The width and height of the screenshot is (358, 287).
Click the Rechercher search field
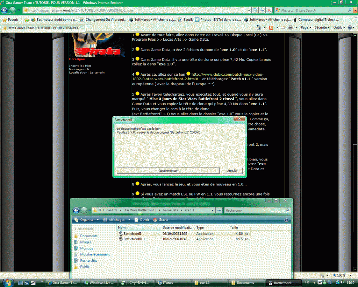[255, 210]
